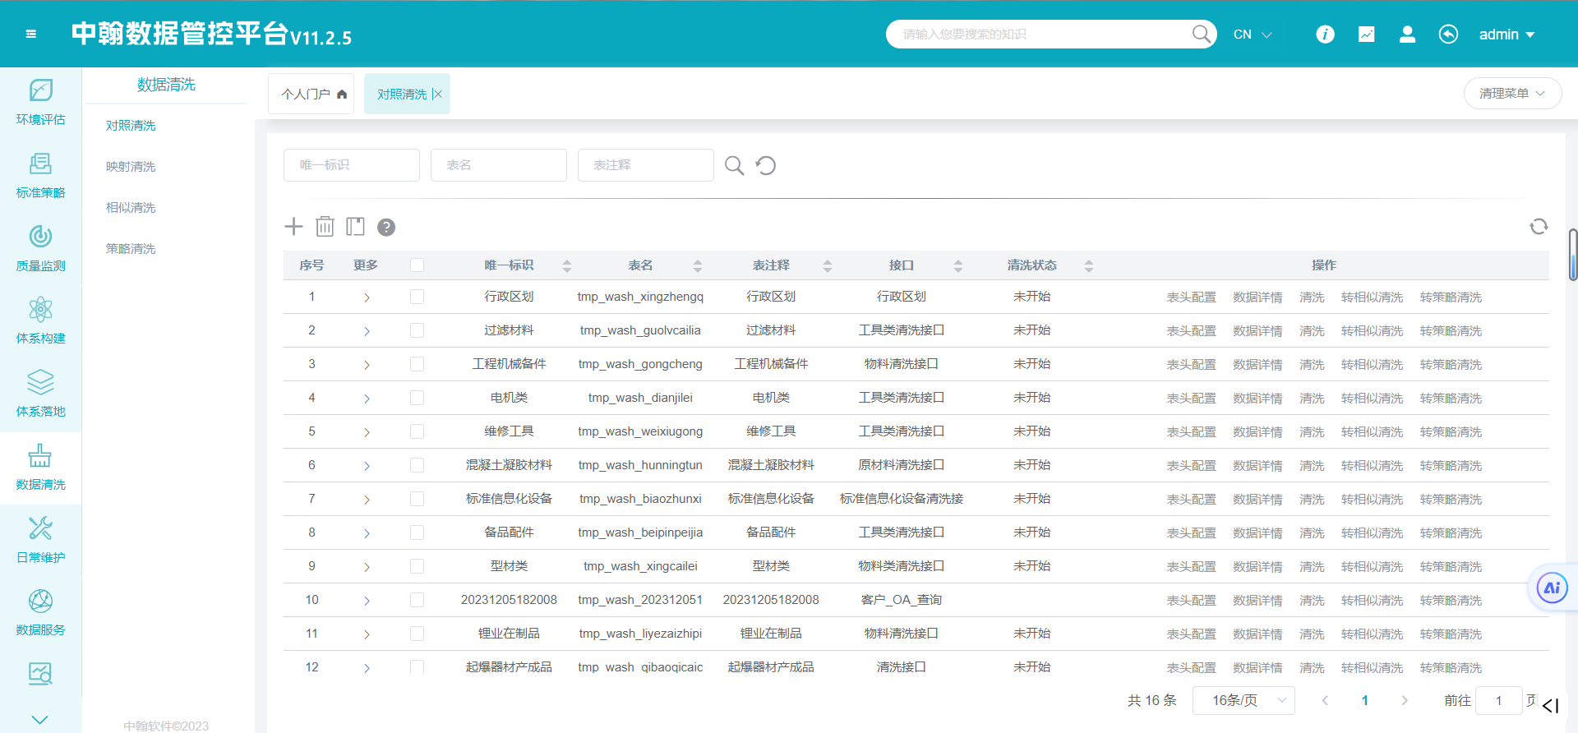Screen dimensions: 1578x733
Task: Open the info icon in header
Action: pos(1325,34)
